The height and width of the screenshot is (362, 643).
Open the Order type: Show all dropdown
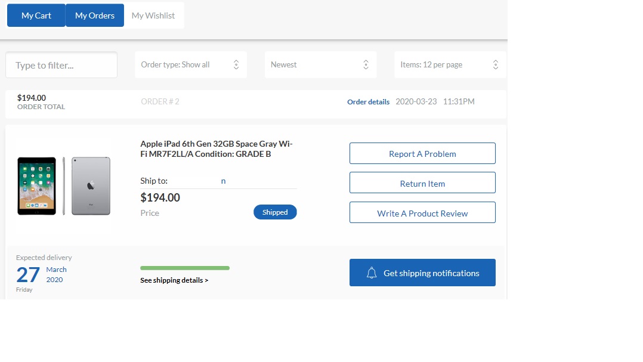[x=191, y=65]
